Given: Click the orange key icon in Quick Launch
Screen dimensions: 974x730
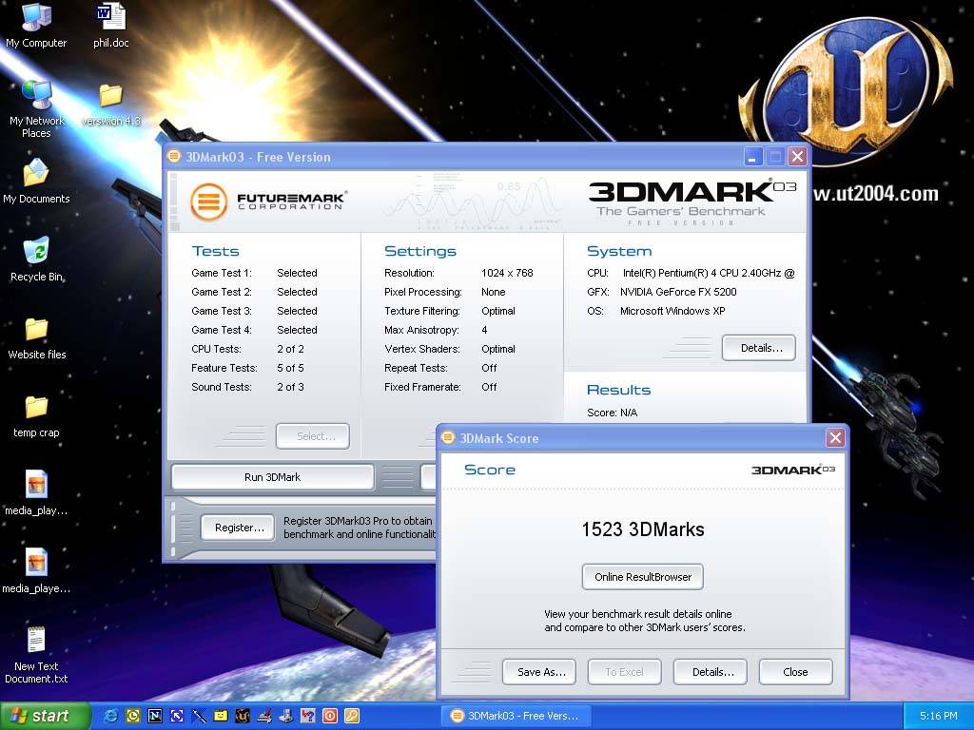Looking at the screenshot, I should tap(352, 716).
